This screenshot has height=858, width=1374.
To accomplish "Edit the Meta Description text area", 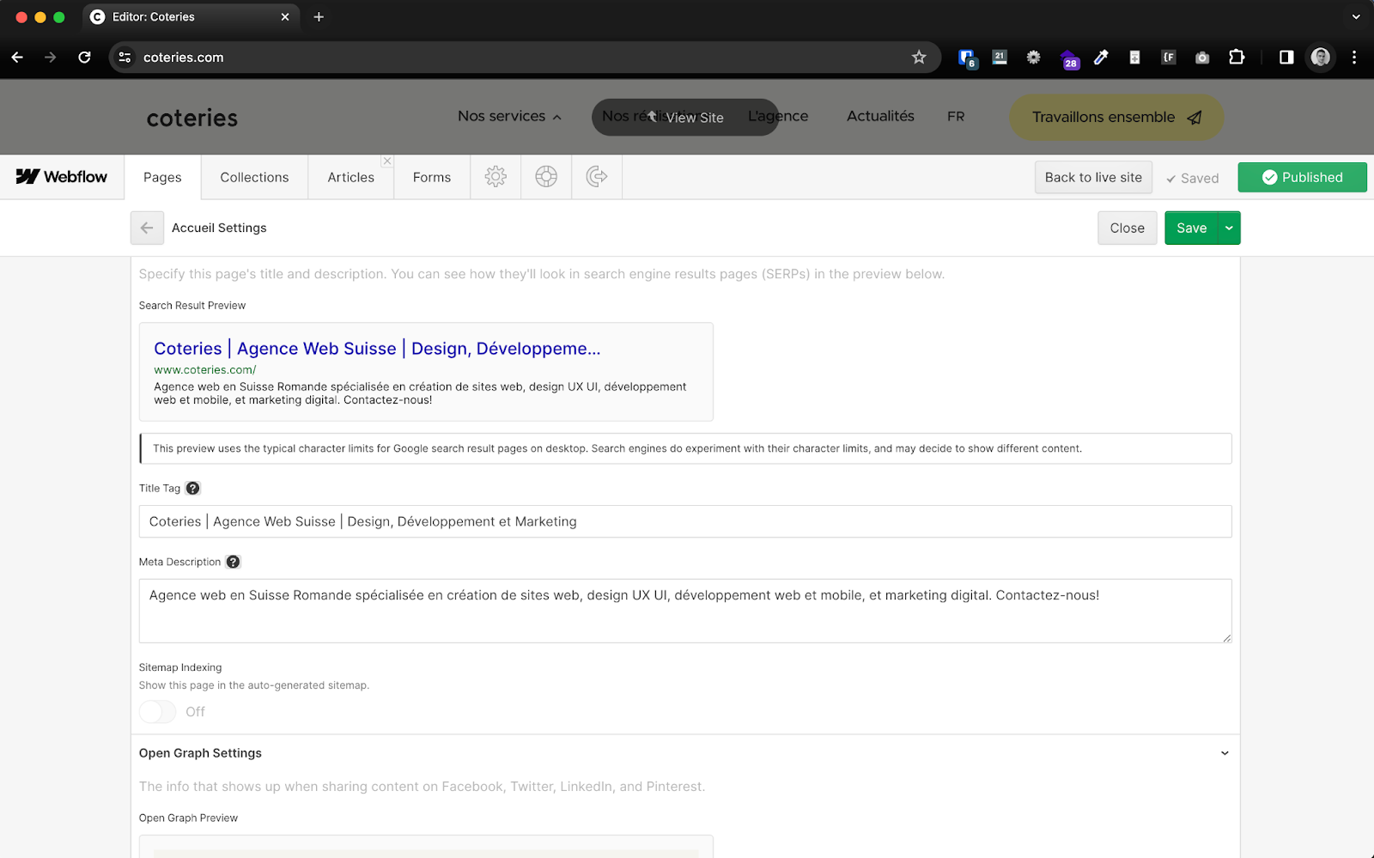I will pos(685,611).
